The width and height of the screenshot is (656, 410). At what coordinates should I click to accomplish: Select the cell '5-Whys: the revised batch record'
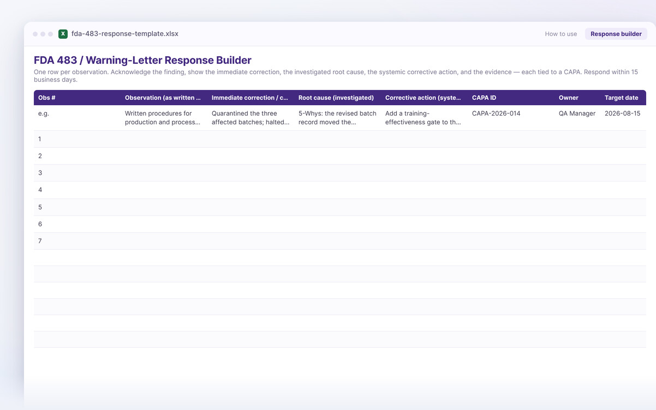click(x=337, y=118)
